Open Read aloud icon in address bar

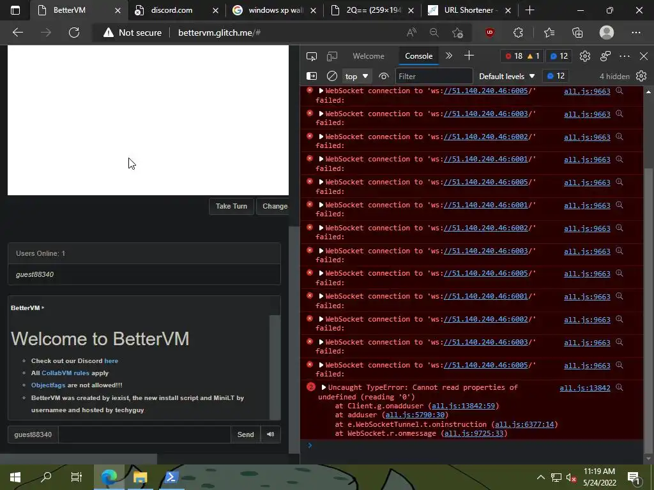coord(411,33)
